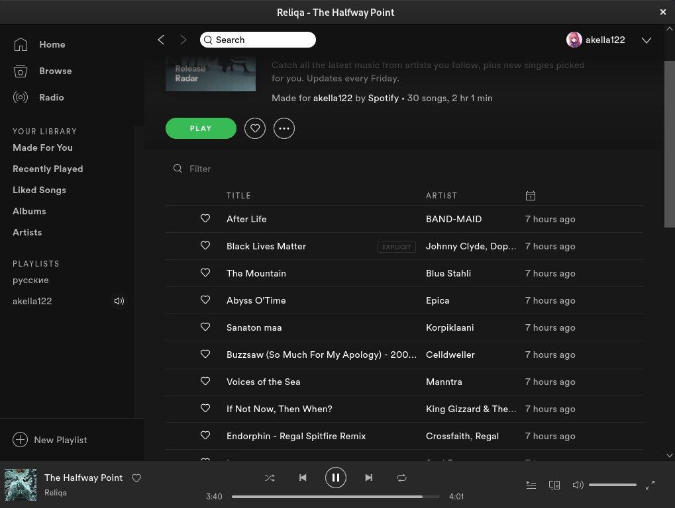Open Artists in the library
Image resolution: width=675 pixels, height=508 pixels.
tap(27, 232)
